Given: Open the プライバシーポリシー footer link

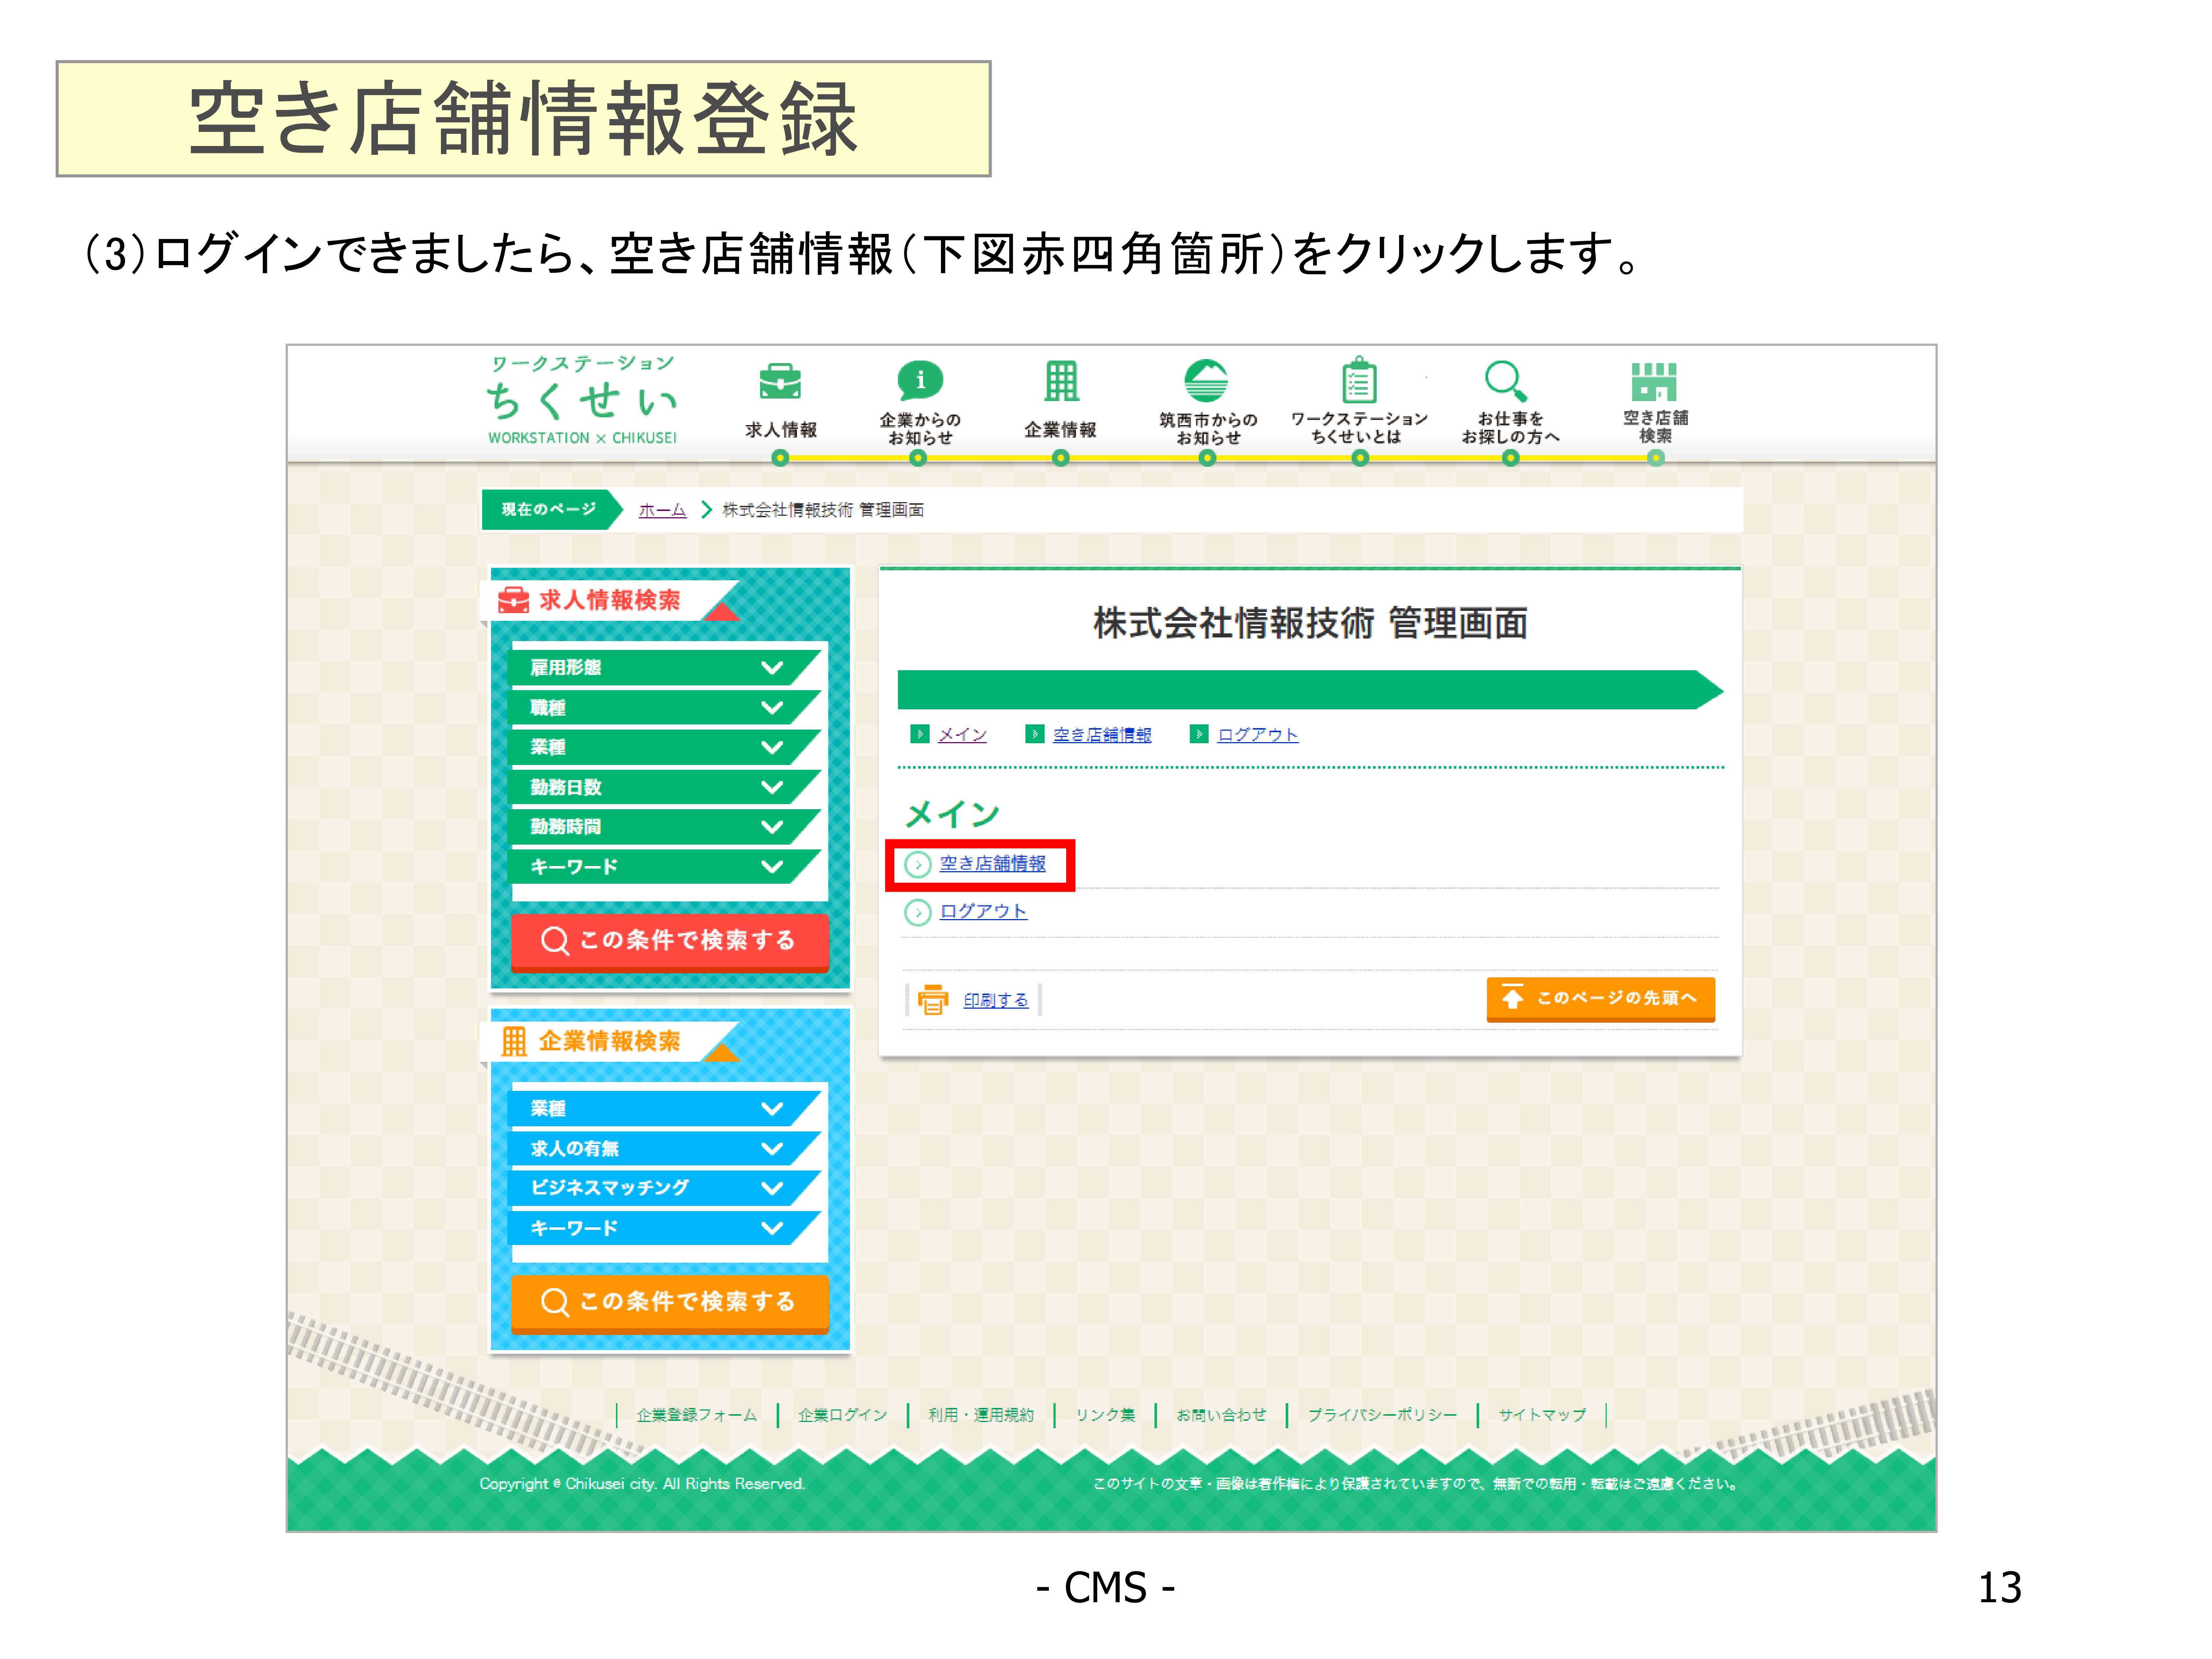Looking at the screenshot, I should (1382, 1415).
